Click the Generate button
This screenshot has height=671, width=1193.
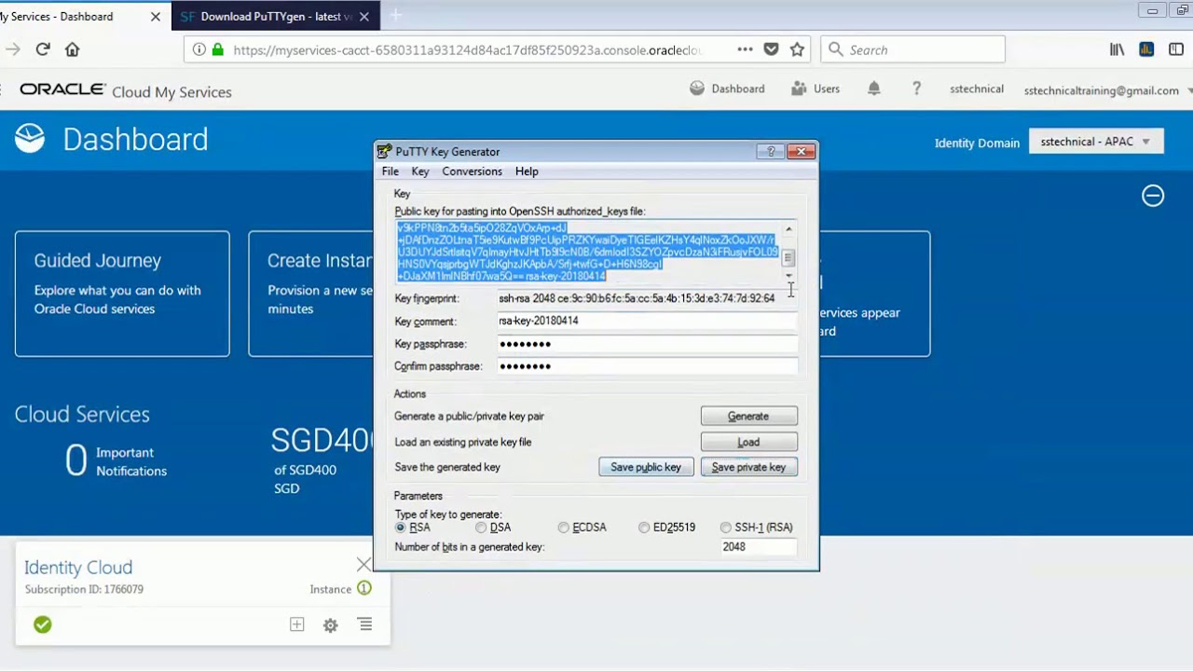pyautogui.click(x=748, y=417)
